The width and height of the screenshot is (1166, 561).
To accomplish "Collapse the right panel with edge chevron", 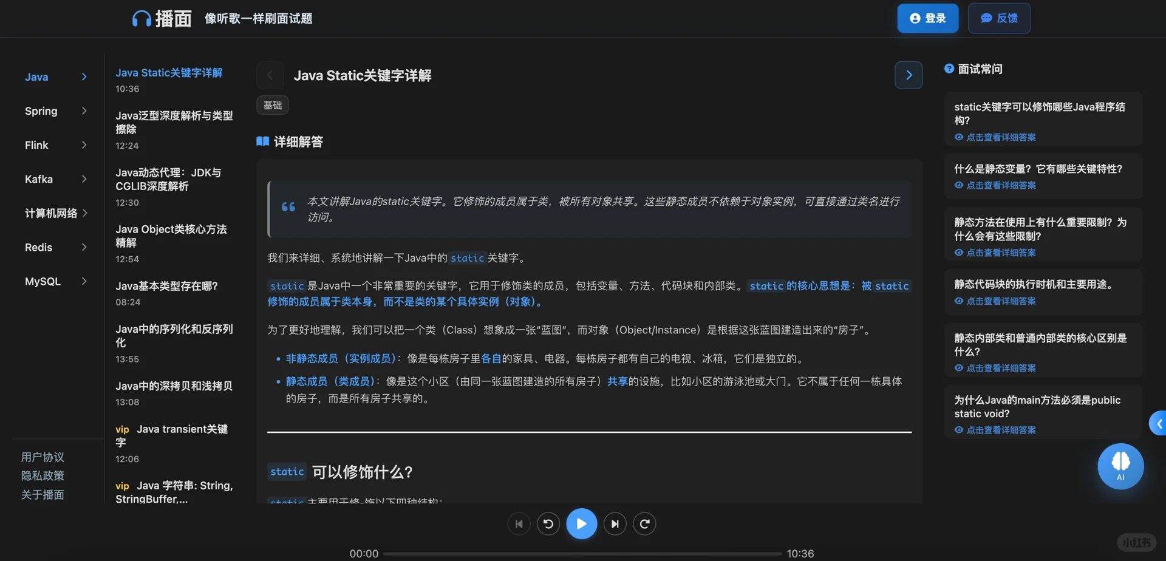I will (x=1159, y=423).
